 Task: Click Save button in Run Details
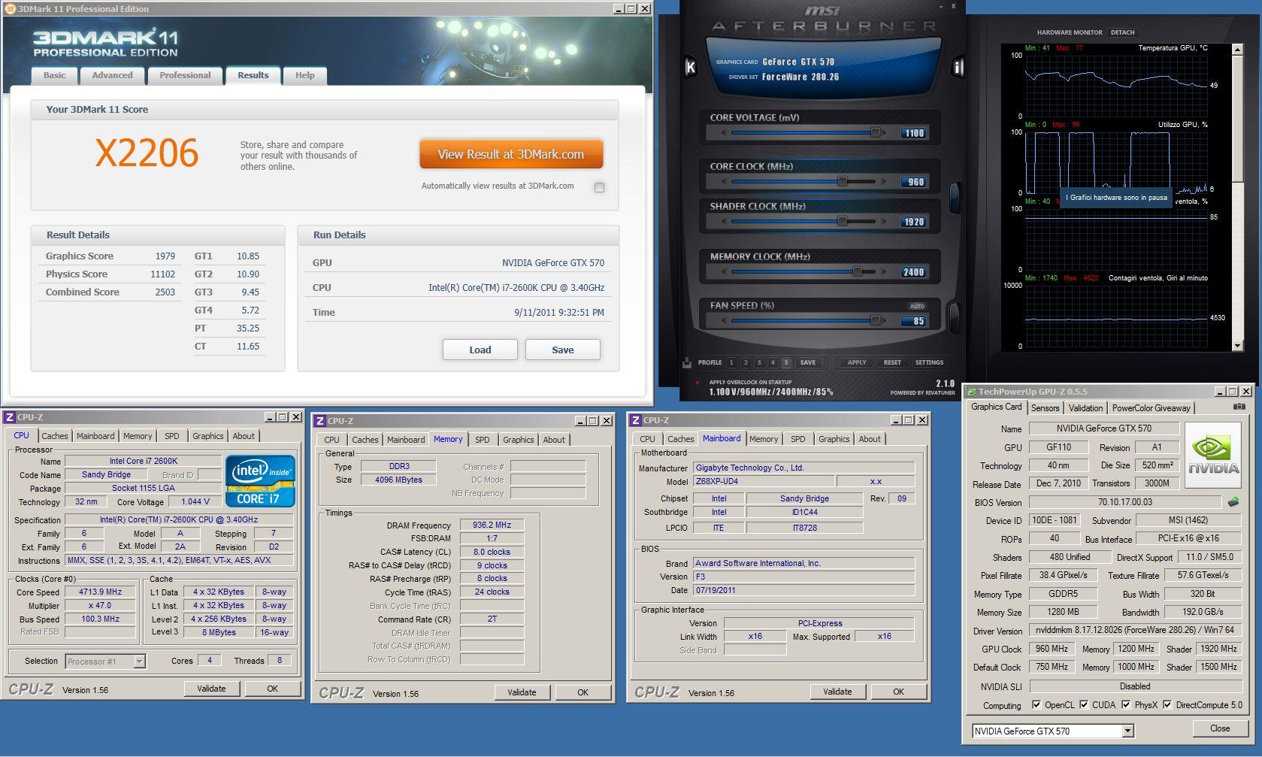coord(562,350)
